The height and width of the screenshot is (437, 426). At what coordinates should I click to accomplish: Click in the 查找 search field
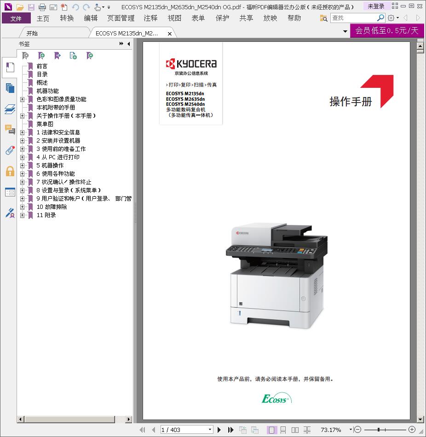353,18
